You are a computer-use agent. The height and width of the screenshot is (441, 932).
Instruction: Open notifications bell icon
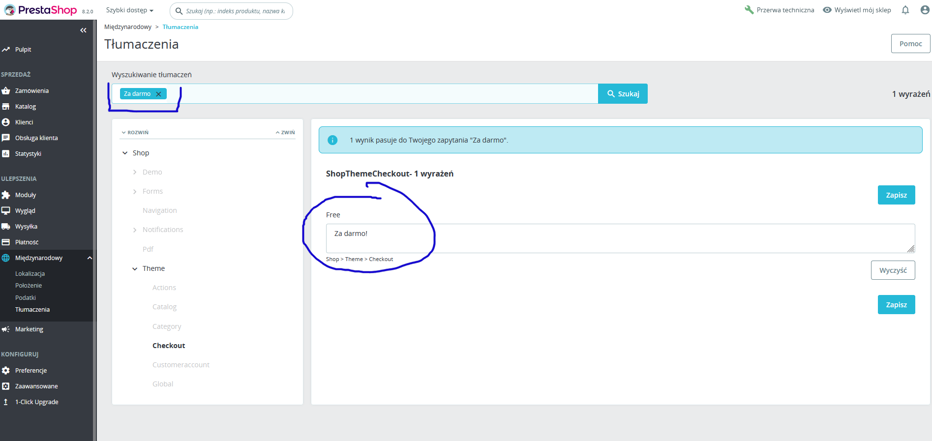905,10
